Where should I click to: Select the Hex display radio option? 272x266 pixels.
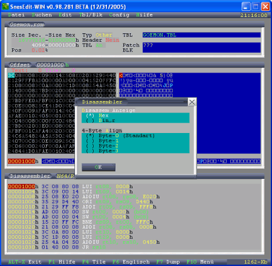click(x=97, y=115)
